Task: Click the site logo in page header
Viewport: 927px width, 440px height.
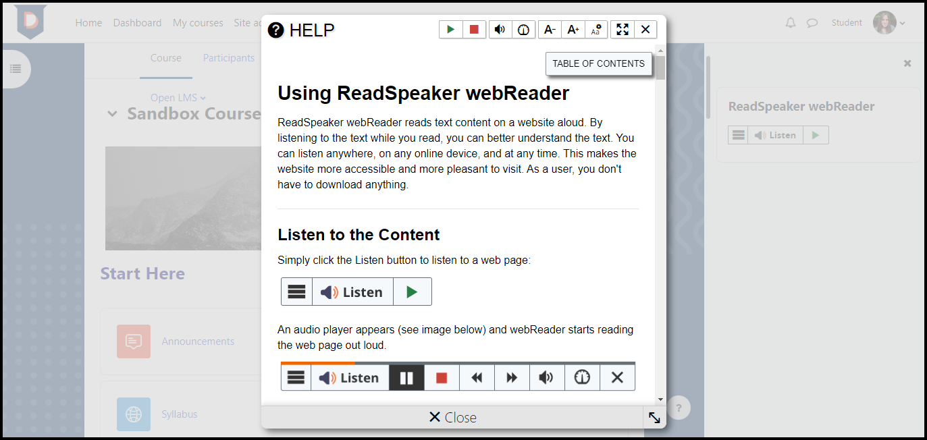Action: pyautogui.click(x=30, y=22)
